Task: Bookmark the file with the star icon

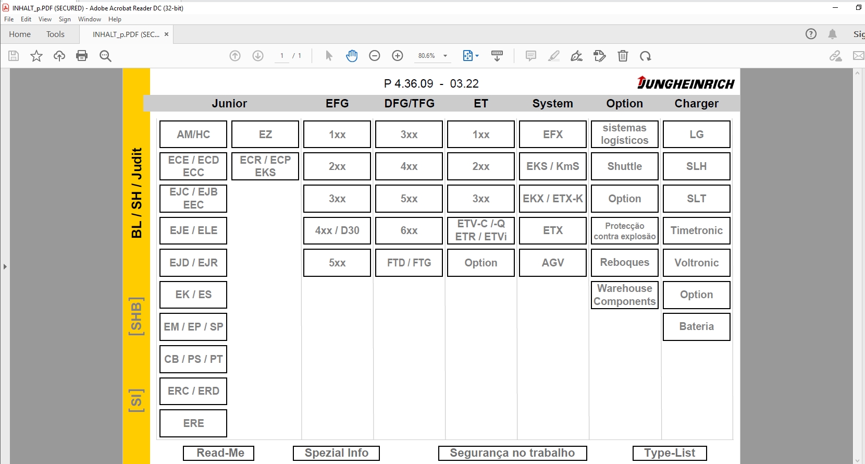Action: click(36, 56)
